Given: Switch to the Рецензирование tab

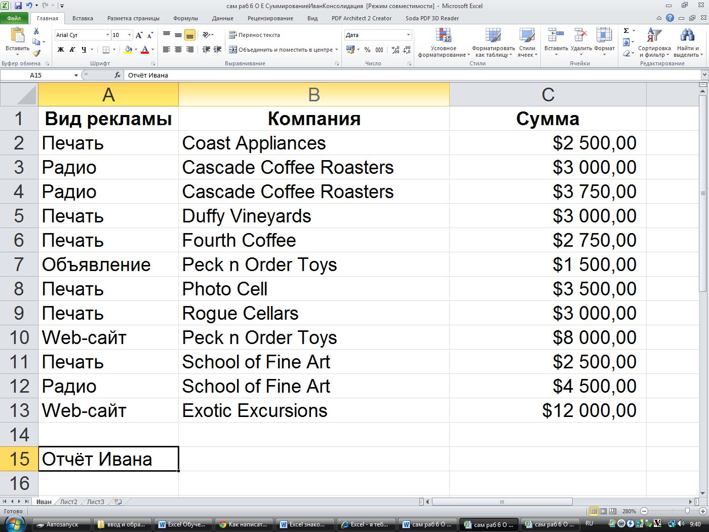Looking at the screenshot, I should 270,18.
